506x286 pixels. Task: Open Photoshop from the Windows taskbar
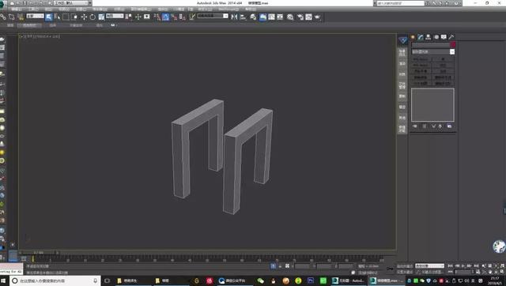pos(311,280)
